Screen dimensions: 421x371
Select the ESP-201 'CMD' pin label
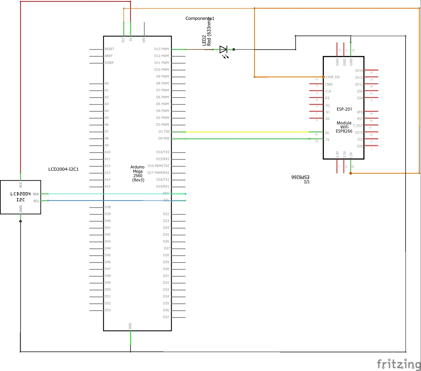329,84
